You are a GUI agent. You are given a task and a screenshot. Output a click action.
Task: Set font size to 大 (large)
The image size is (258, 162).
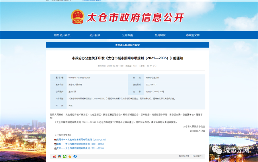click(148, 66)
